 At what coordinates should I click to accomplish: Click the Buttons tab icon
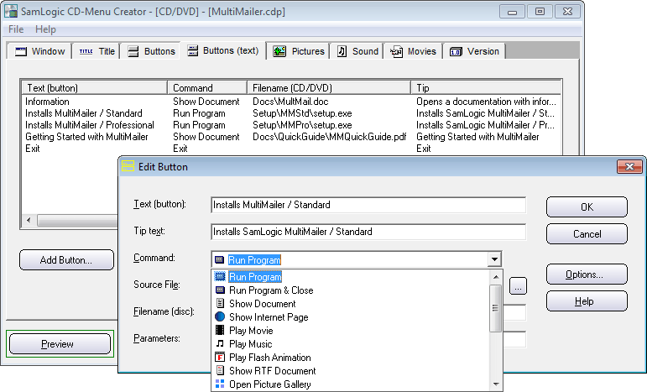pyautogui.click(x=133, y=51)
